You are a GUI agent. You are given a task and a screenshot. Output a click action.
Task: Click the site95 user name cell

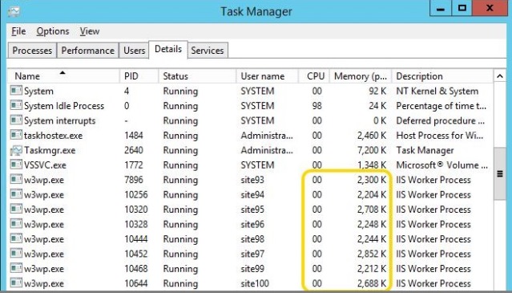point(252,210)
